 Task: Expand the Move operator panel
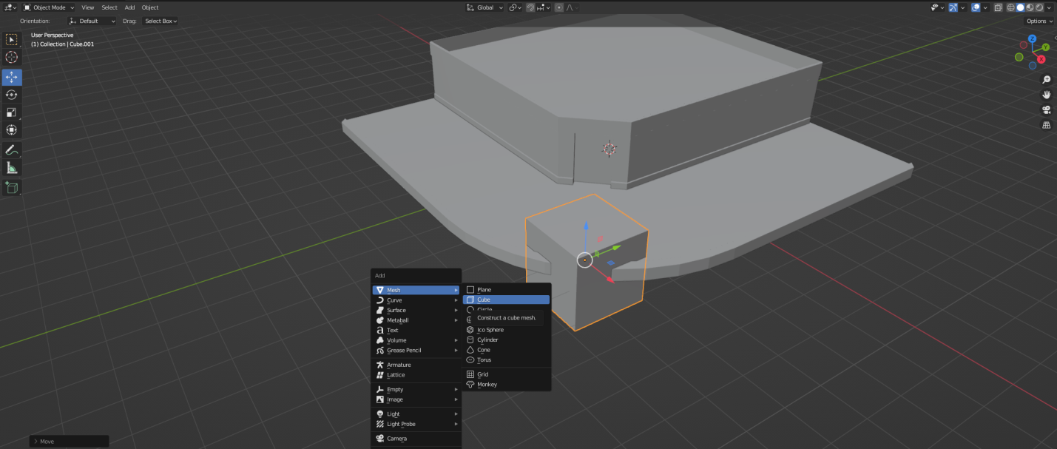click(x=69, y=441)
